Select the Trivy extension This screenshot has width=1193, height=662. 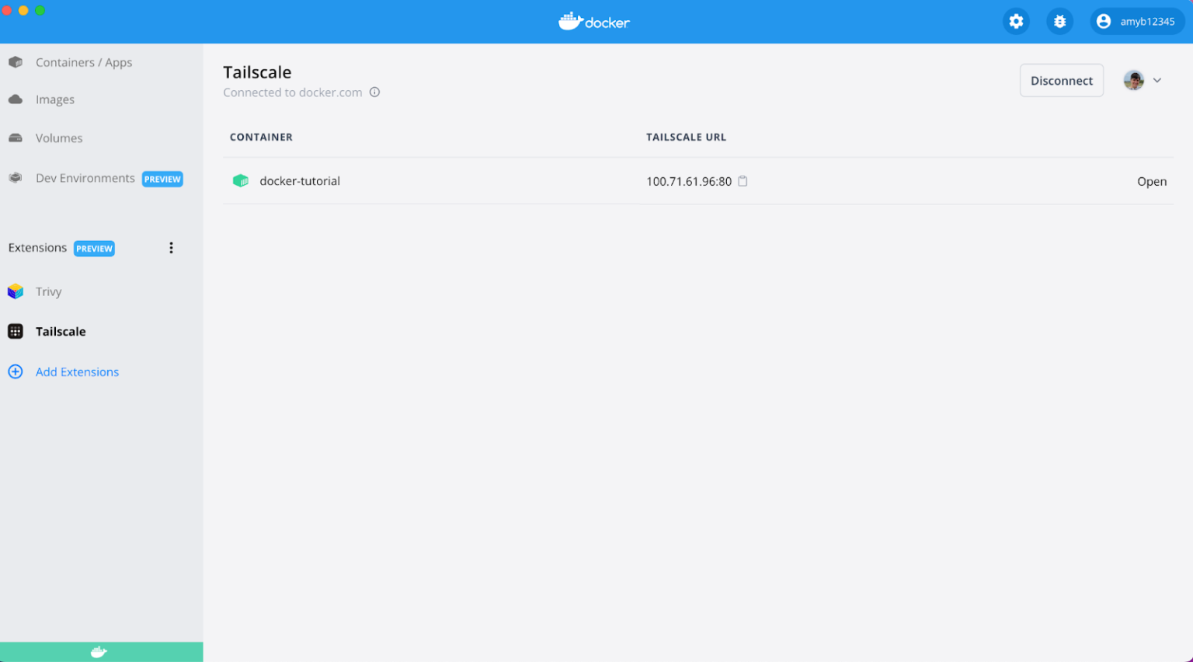[x=48, y=291]
